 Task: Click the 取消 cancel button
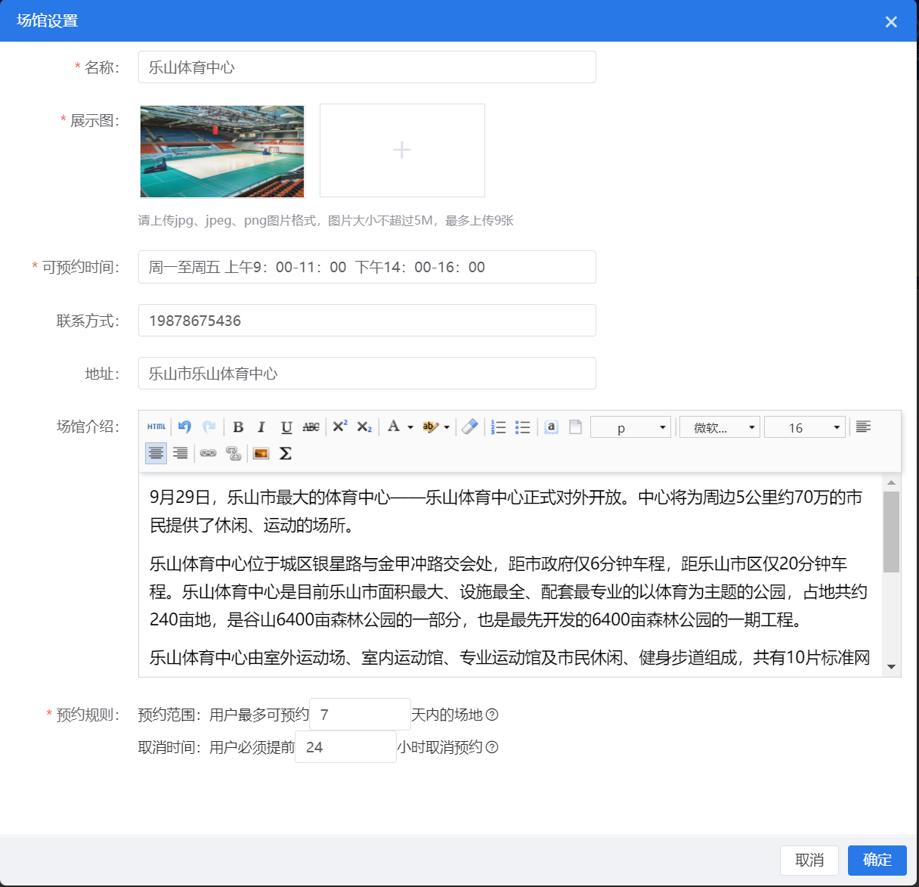pyautogui.click(x=809, y=860)
